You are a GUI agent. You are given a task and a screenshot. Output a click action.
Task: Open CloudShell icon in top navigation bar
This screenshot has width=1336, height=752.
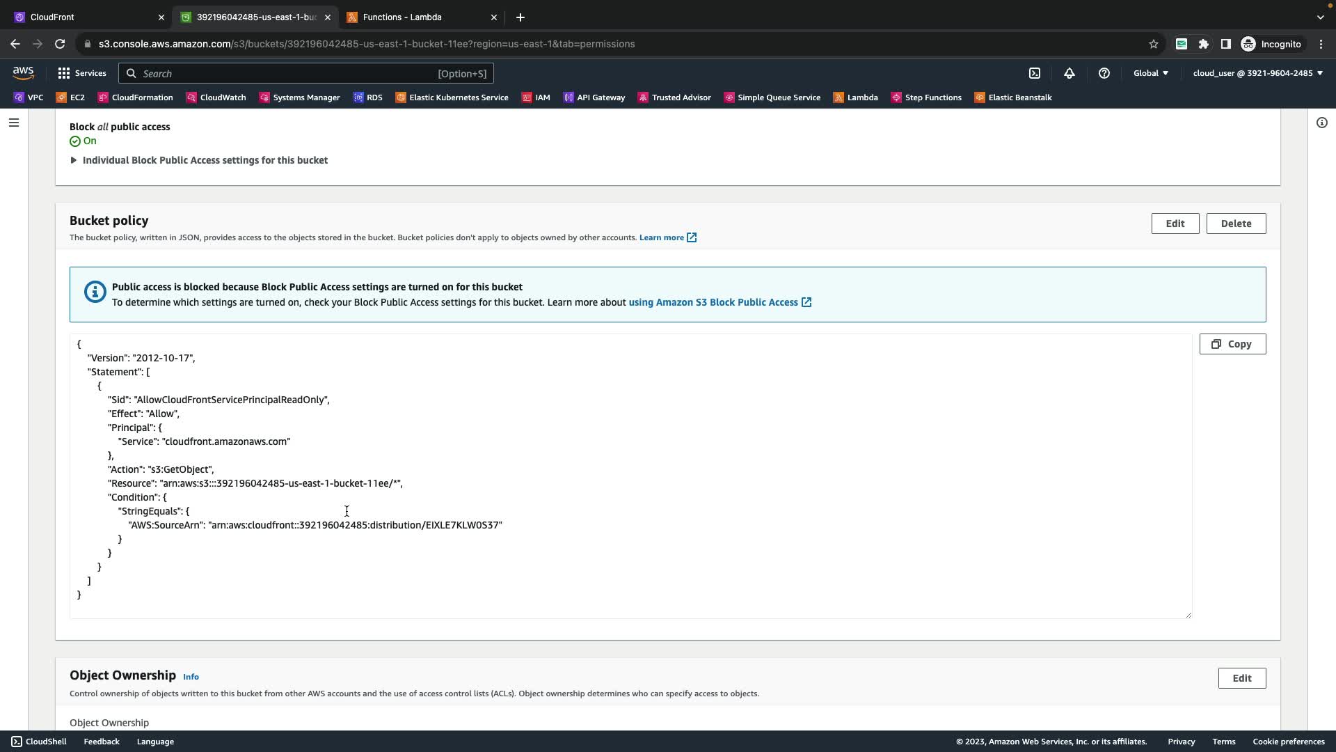click(x=1035, y=73)
